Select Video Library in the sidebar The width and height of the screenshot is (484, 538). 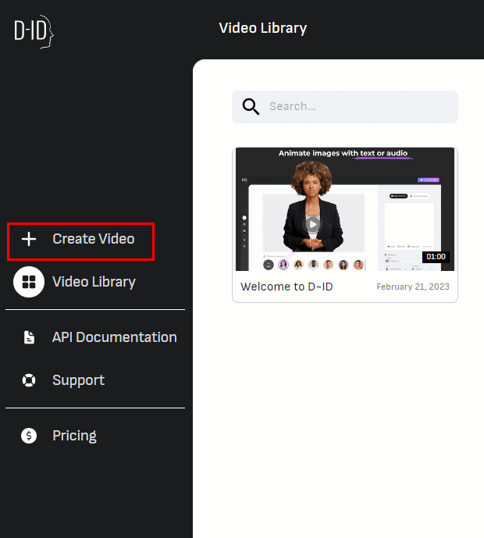pyautogui.click(x=94, y=282)
